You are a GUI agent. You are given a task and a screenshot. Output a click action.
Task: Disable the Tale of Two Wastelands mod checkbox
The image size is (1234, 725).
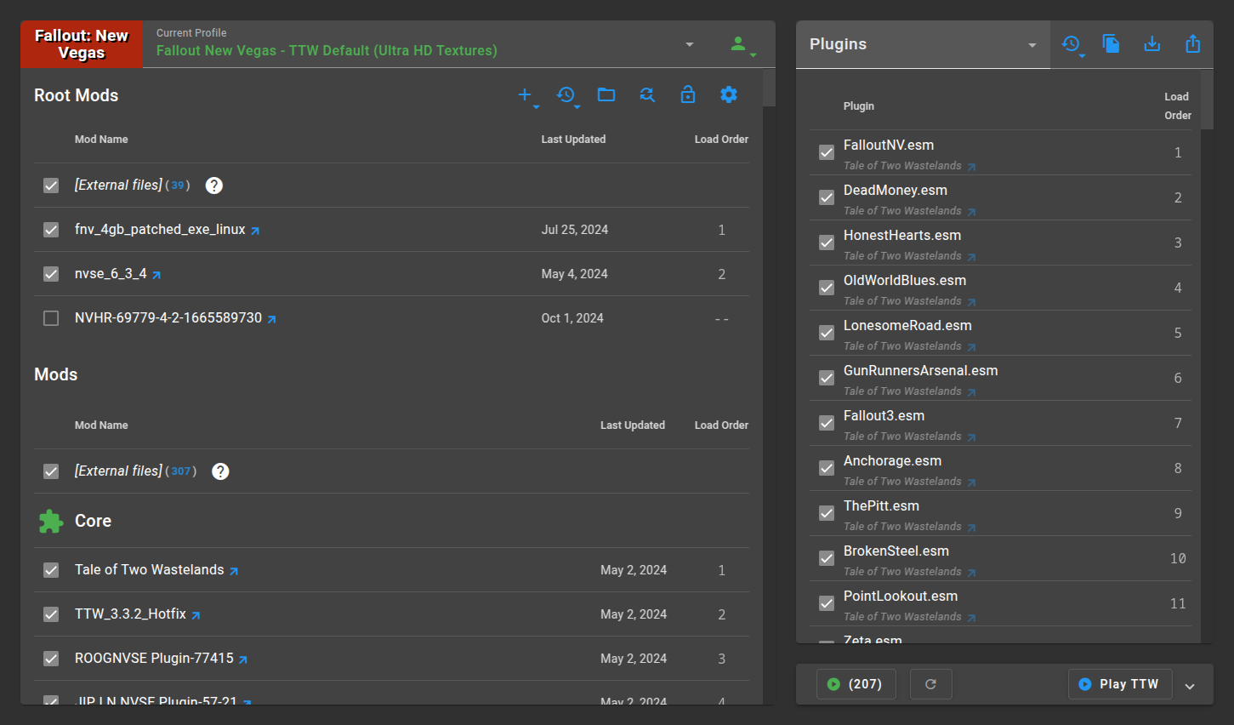click(x=51, y=570)
